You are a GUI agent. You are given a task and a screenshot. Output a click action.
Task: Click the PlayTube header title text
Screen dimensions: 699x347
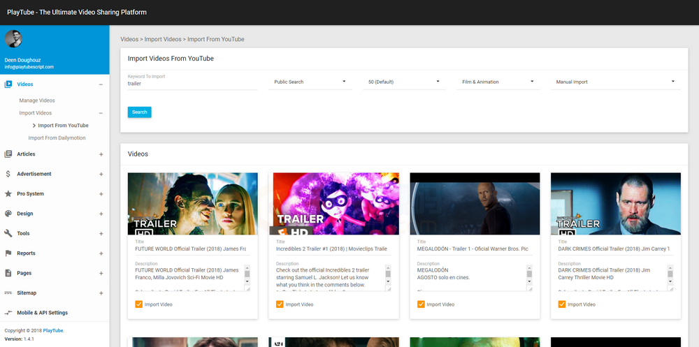pos(77,13)
